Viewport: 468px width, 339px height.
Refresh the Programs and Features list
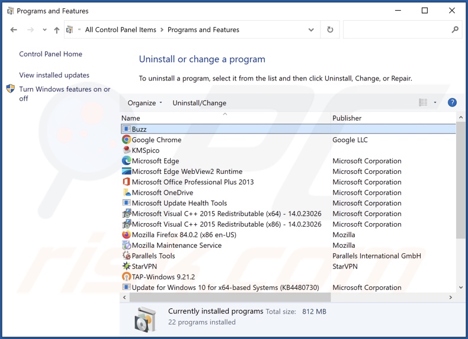coord(330,30)
